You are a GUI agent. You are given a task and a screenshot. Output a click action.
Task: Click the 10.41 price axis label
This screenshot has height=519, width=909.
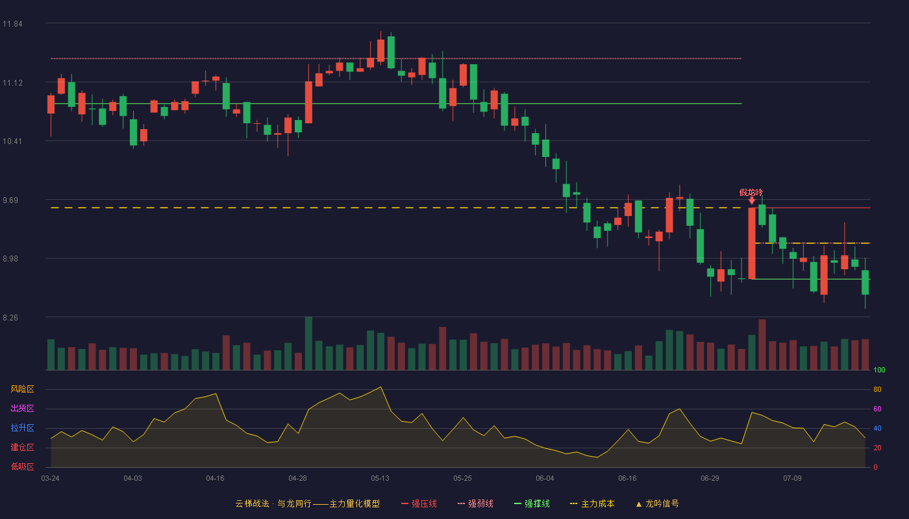tap(12, 141)
